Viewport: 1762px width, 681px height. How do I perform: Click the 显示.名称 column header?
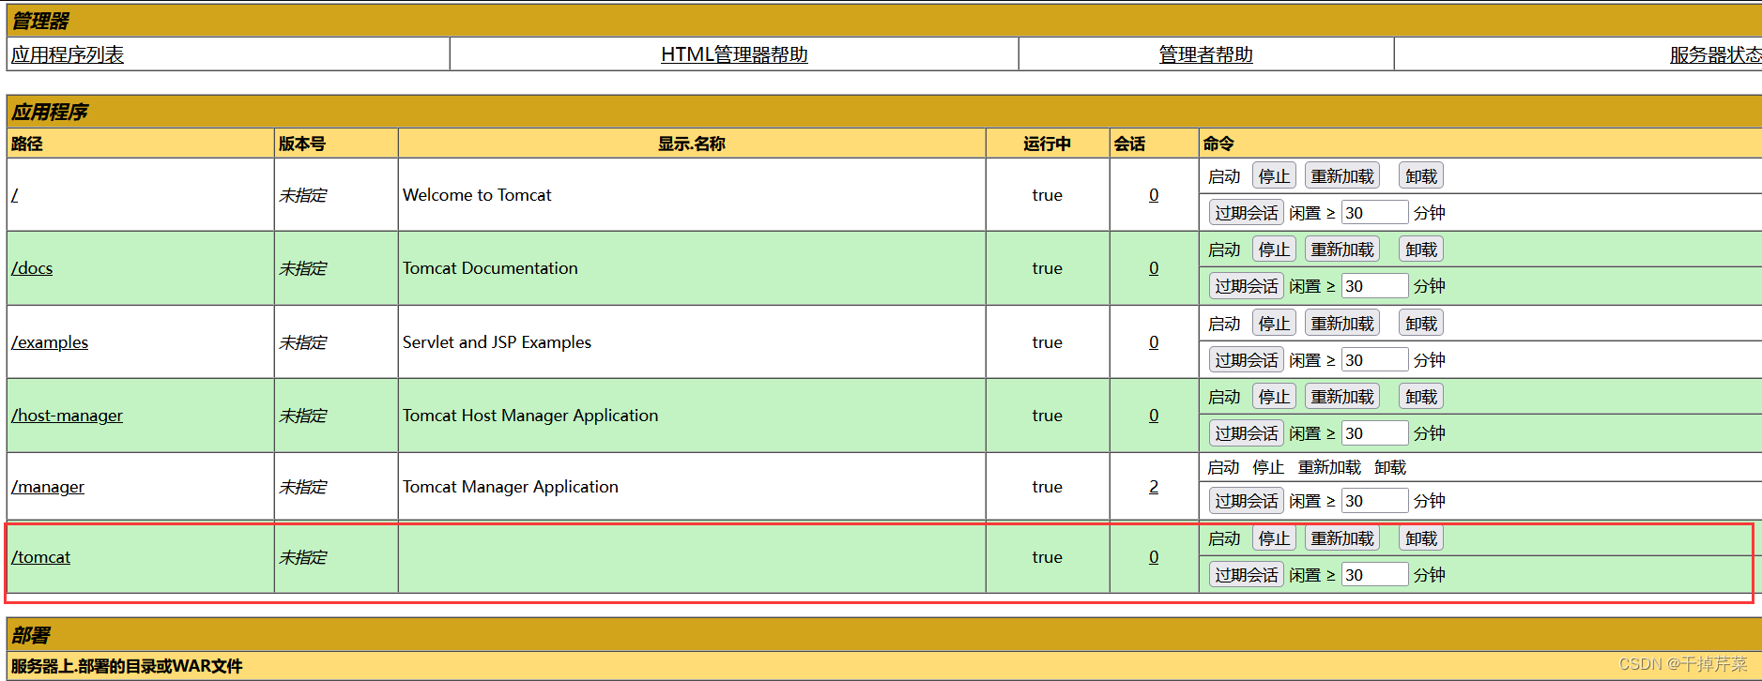692,144
